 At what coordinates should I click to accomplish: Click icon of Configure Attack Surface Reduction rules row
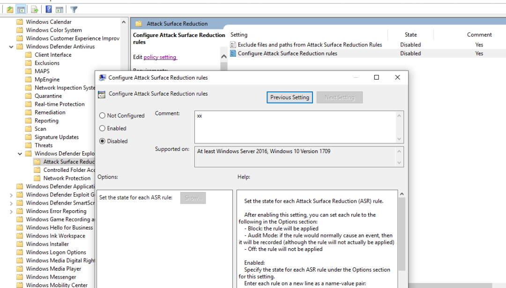[233, 53]
